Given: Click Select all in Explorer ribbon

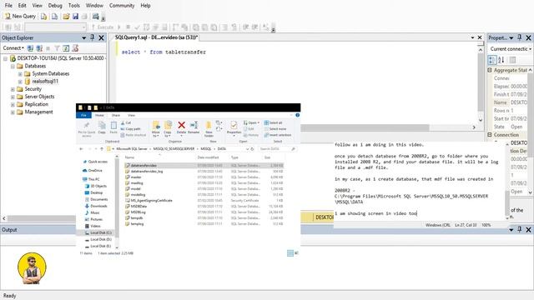Looking at the screenshot, I should 274,122.
